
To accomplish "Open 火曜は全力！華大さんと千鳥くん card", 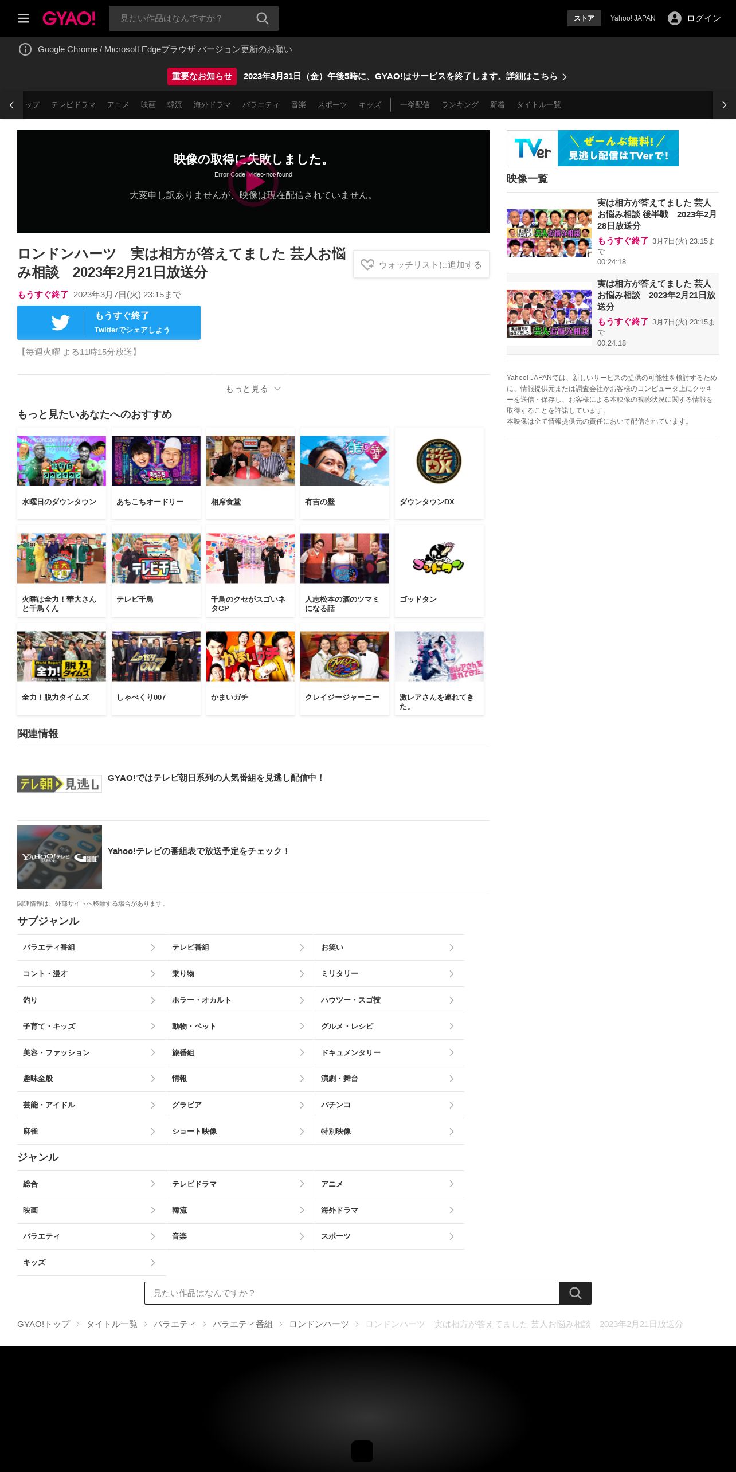I will coord(61,571).
